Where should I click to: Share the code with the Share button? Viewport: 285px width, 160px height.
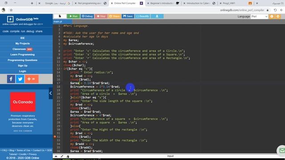[114, 16]
